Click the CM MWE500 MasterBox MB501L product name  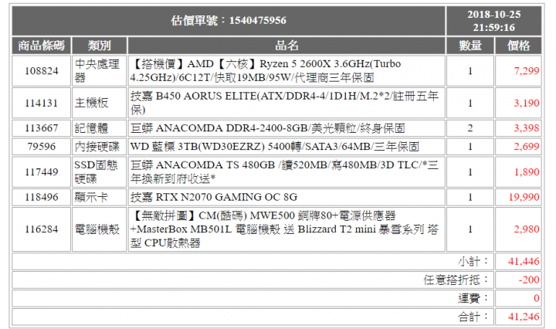284,229
